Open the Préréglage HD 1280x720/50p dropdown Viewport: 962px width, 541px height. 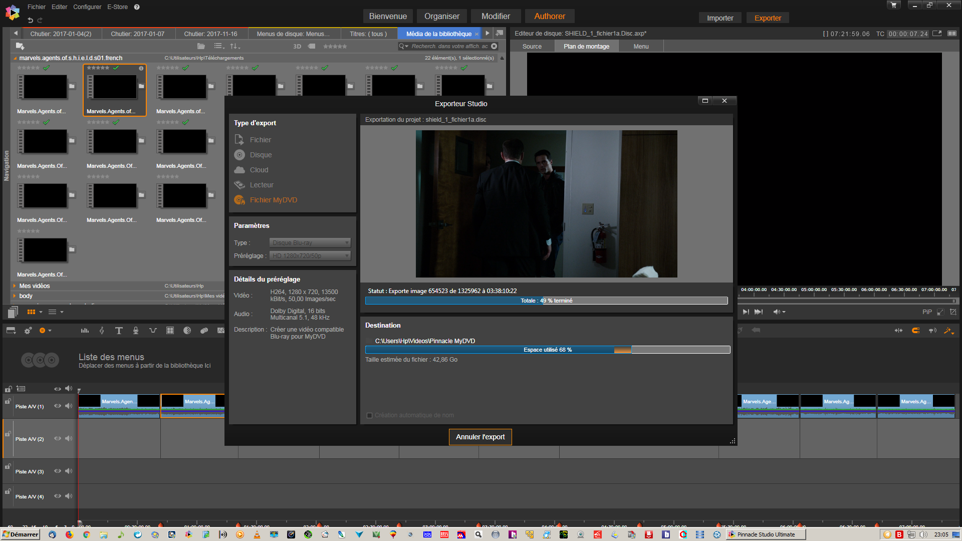click(x=310, y=256)
